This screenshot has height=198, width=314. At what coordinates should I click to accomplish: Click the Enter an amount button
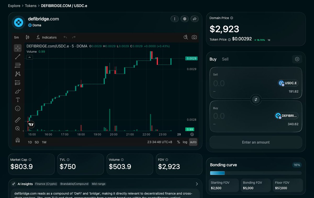click(256, 142)
